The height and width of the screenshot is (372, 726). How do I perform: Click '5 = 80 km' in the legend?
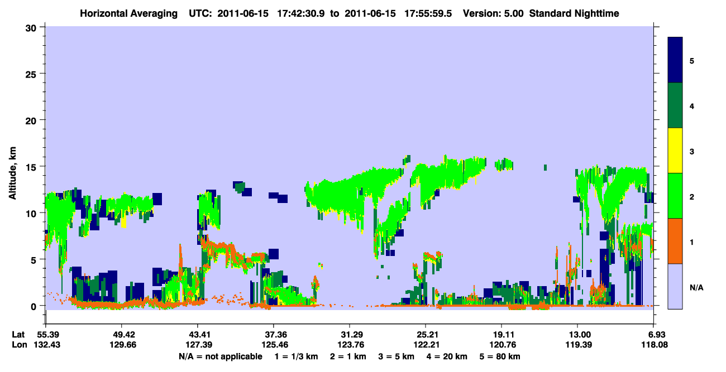(501, 356)
